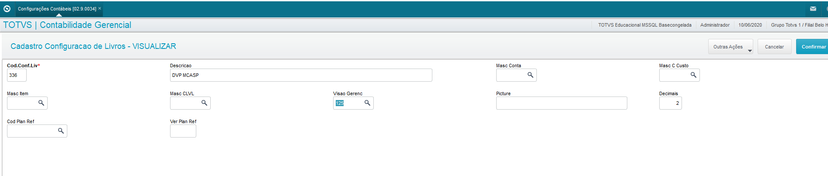Click into the Picture text field
The image size is (828, 176).
click(561, 103)
